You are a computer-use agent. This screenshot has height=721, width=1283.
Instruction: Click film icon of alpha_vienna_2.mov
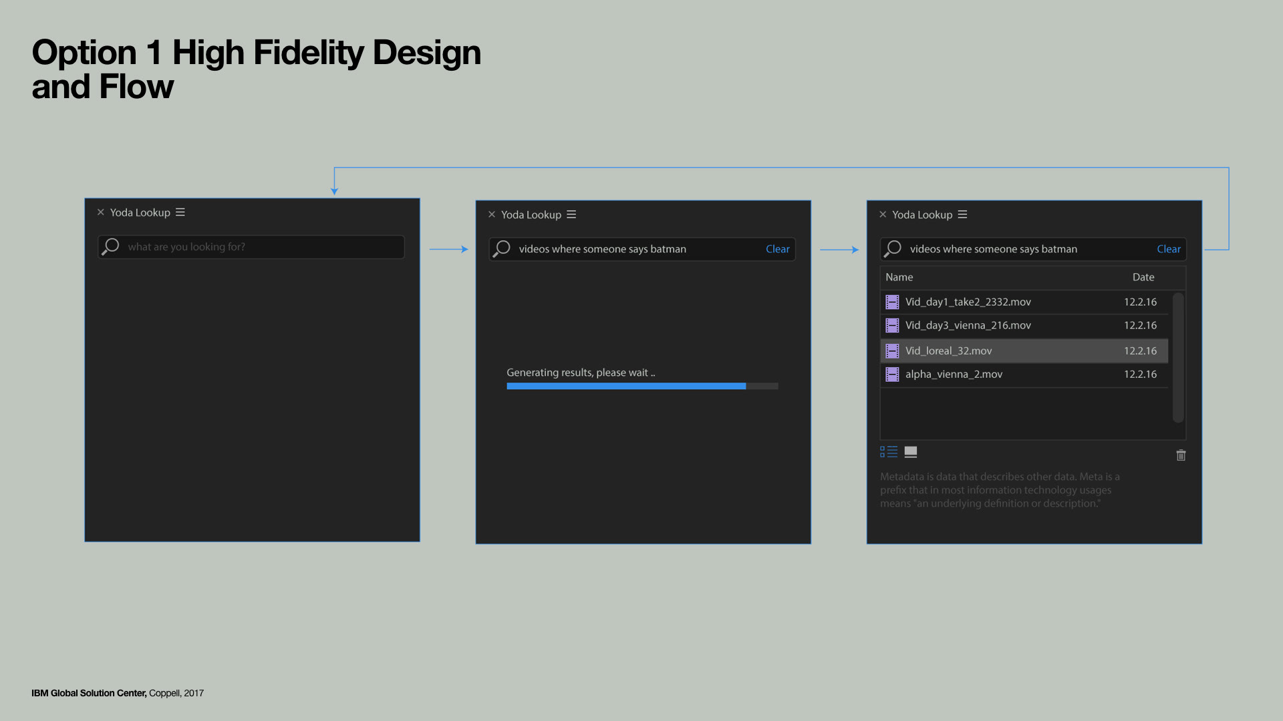[892, 375]
